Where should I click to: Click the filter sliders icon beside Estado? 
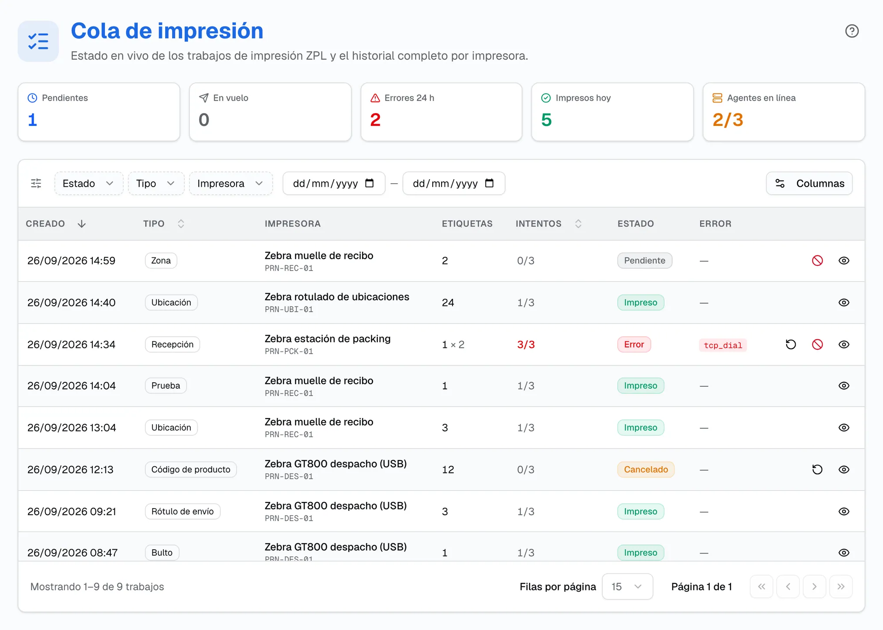coord(36,183)
